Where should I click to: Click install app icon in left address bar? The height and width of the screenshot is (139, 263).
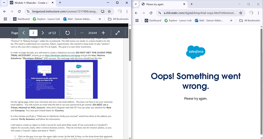pyautogui.click(x=103, y=11)
